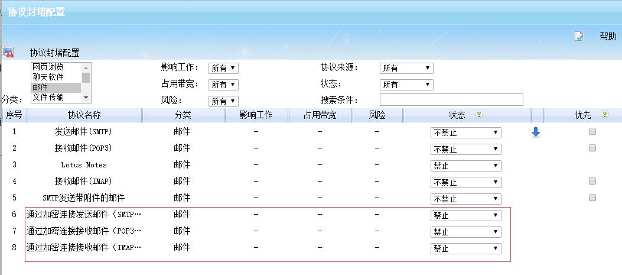Open the 影响工作 filter dropdown
The image size is (622, 275).
[224, 68]
